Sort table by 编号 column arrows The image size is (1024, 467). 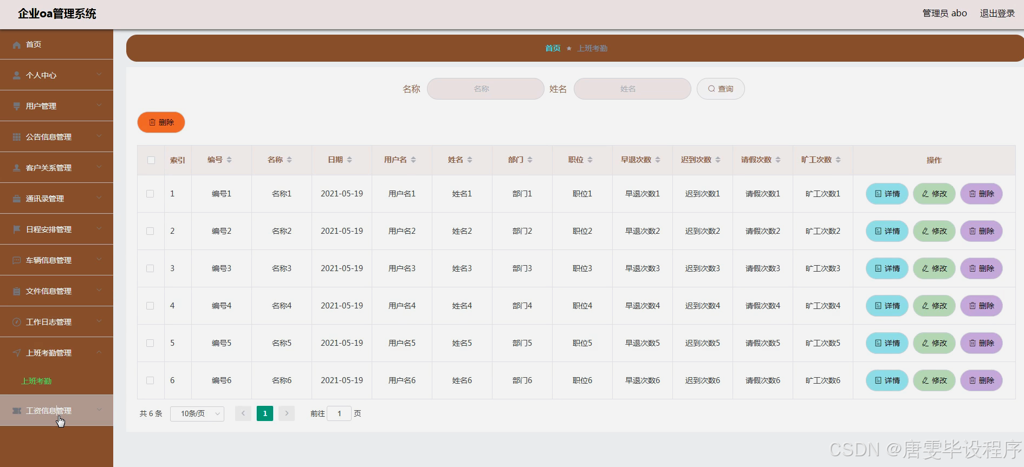coord(229,160)
